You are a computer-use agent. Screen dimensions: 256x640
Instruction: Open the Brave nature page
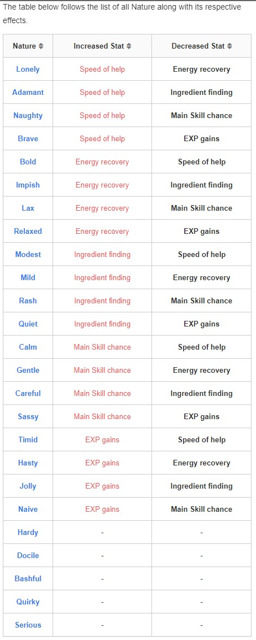(28, 139)
